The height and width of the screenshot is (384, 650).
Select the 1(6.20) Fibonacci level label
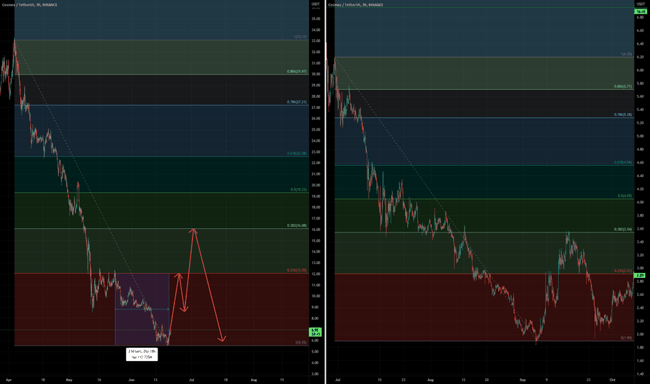(x=626, y=54)
